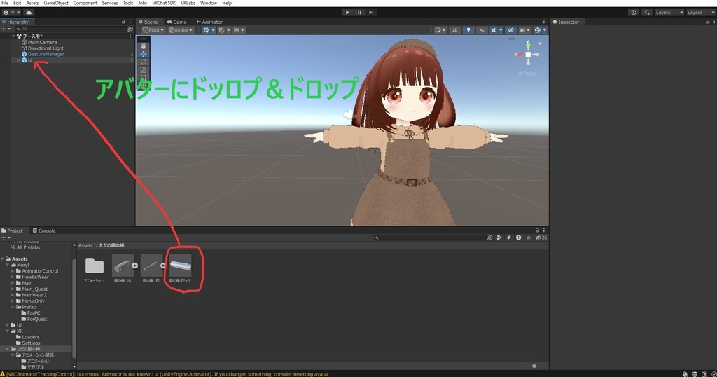
Task: Open the Pivot dropdown
Action: coord(153,29)
